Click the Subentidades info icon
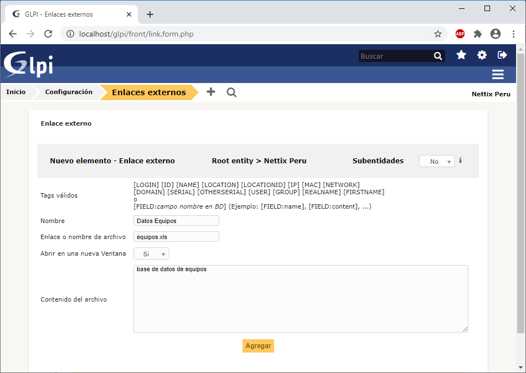Screen dimensions: 526x373 [460, 160]
